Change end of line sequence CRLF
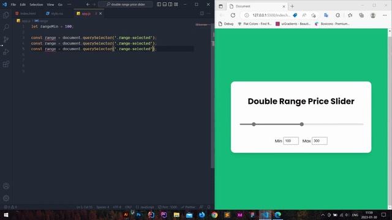Screen dimensions: 392x220 point(128,207)
